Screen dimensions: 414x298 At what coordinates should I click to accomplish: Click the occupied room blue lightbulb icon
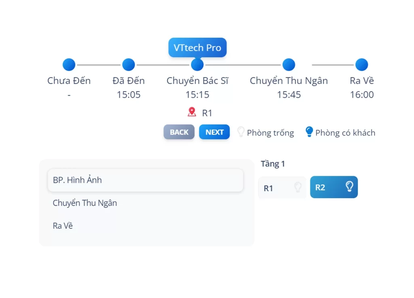309,132
